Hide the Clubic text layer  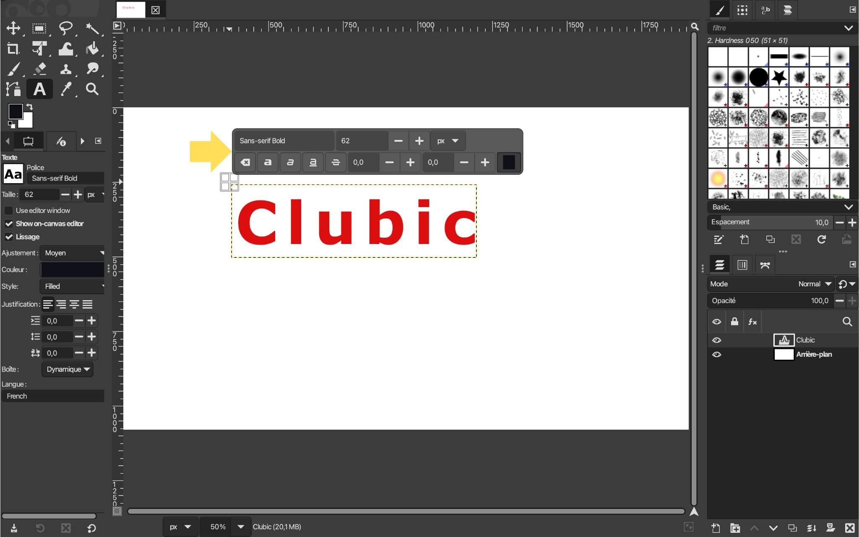tap(717, 340)
